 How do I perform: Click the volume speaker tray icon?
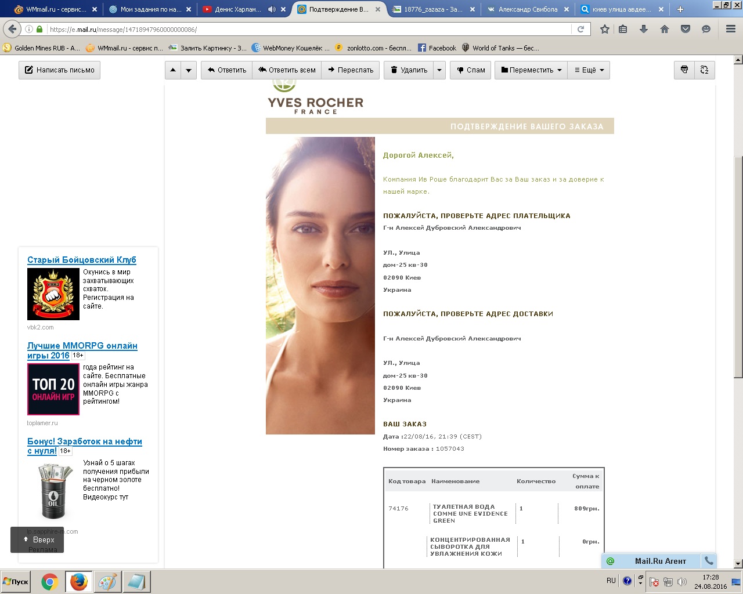coord(682,582)
